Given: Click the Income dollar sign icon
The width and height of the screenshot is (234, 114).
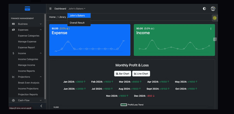Looking at the screenshot, I should tap(13, 53).
